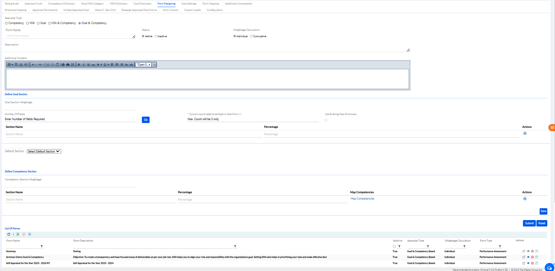Open the Form Name column filter menu
Screen dimensions: 555x271
(x=42, y=246)
